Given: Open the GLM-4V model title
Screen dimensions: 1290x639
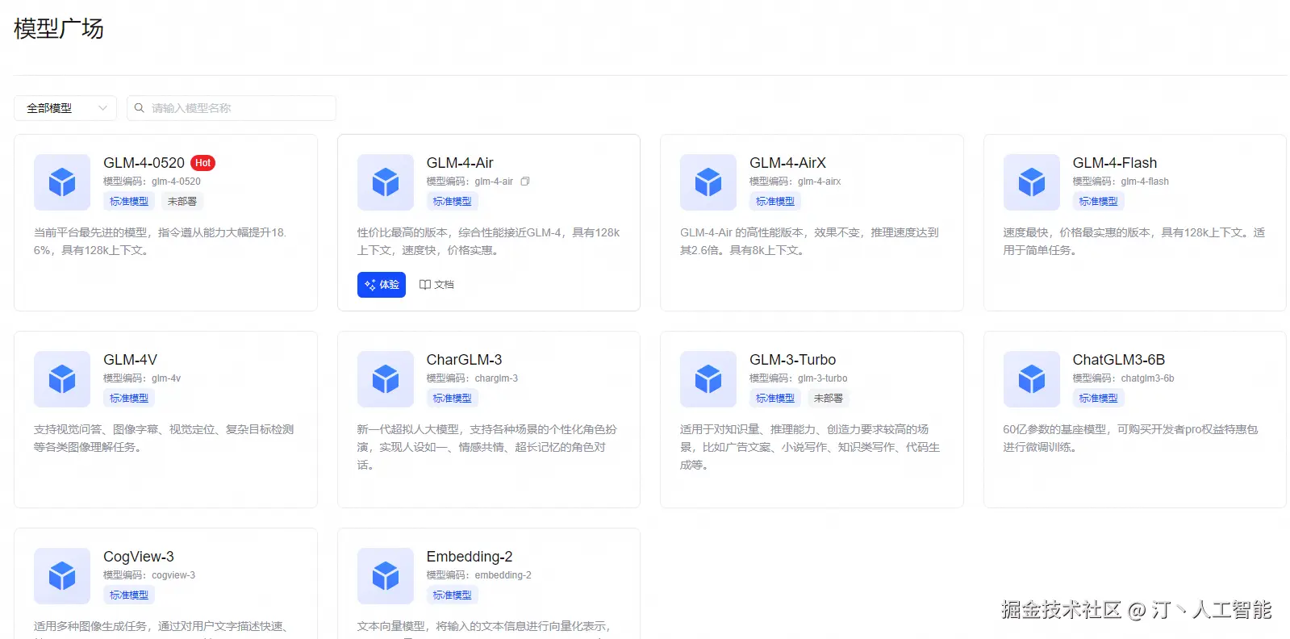Looking at the screenshot, I should (130, 360).
